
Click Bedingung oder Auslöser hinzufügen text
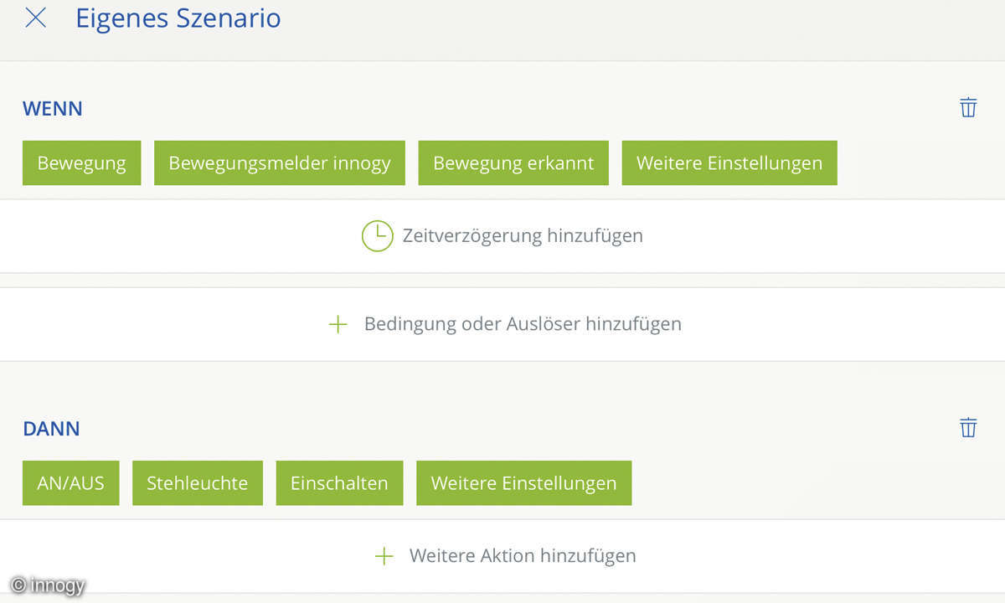click(523, 324)
